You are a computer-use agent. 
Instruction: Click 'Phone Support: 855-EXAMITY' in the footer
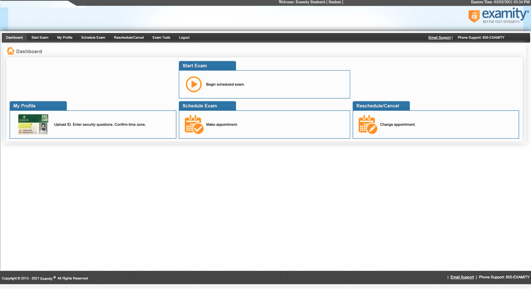[x=504, y=277]
